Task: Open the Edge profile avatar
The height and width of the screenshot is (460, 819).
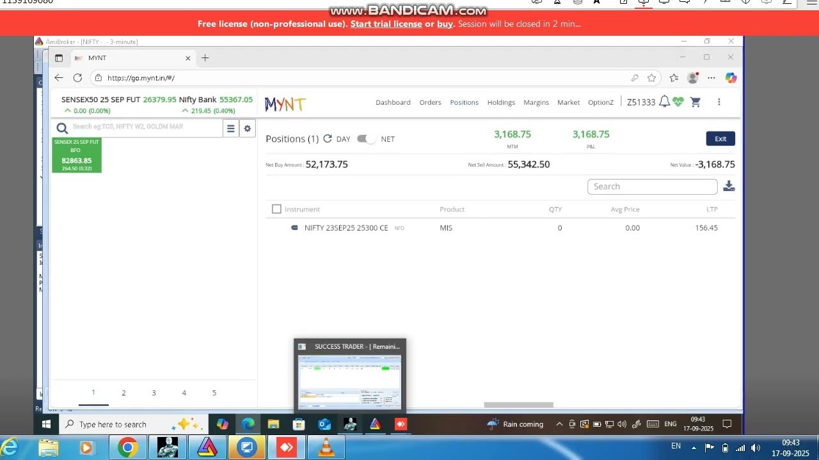Action: point(692,78)
